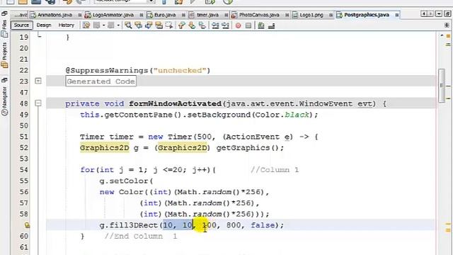Click the word false on line 59

(x=263, y=225)
